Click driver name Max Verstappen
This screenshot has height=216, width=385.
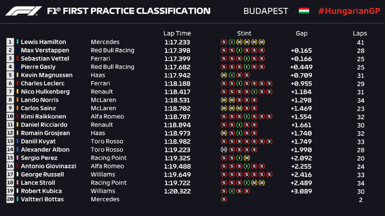44,50
